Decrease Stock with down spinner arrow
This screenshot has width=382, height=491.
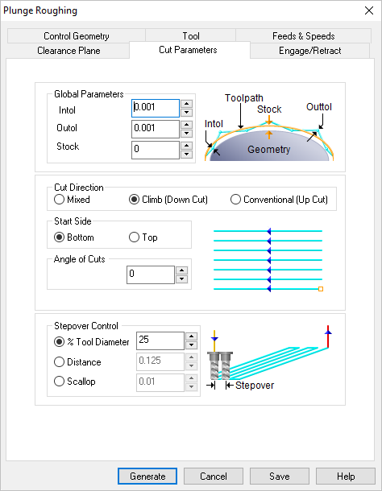(187, 154)
